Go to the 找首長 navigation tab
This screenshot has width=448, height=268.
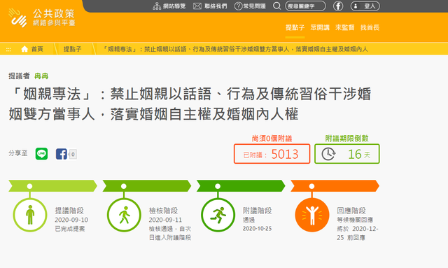point(370,27)
